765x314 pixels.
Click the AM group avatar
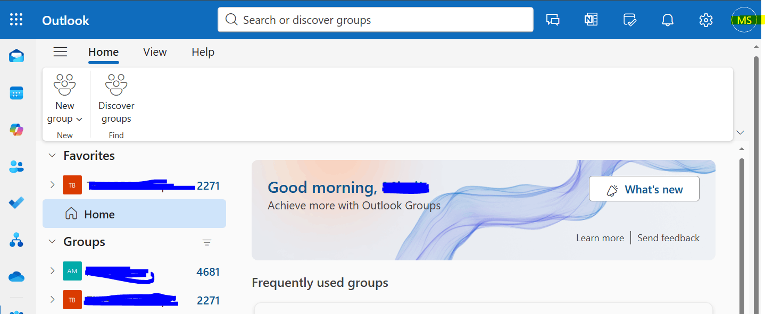(72, 271)
